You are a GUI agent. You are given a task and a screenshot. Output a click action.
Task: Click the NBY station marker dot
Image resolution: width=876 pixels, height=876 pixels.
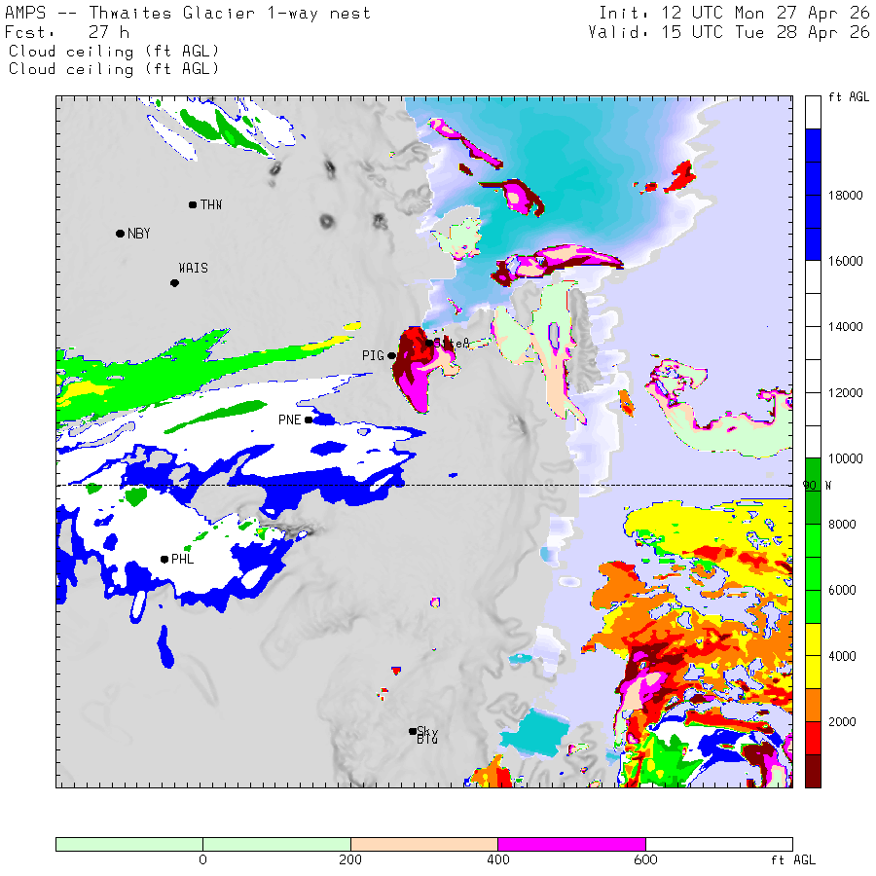click(x=120, y=234)
